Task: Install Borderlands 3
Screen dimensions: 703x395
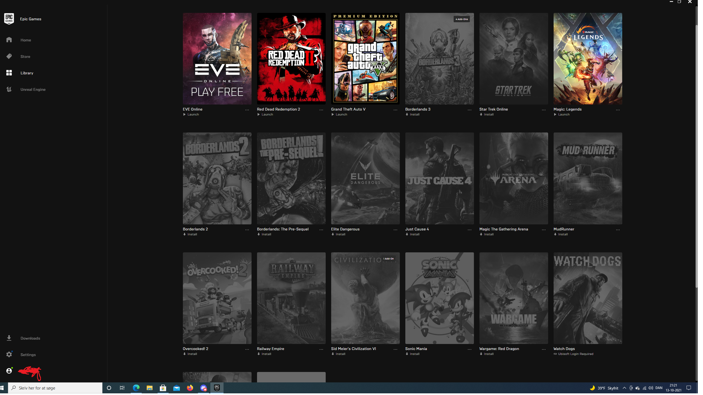Action: click(x=413, y=114)
